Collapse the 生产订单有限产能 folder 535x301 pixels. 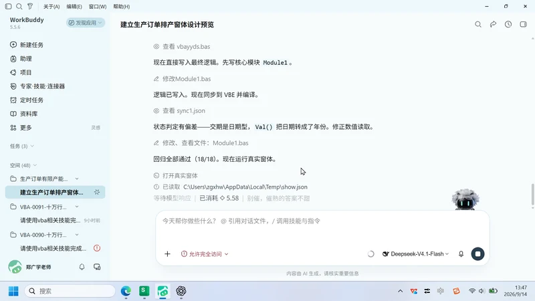pyautogui.click(x=77, y=179)
